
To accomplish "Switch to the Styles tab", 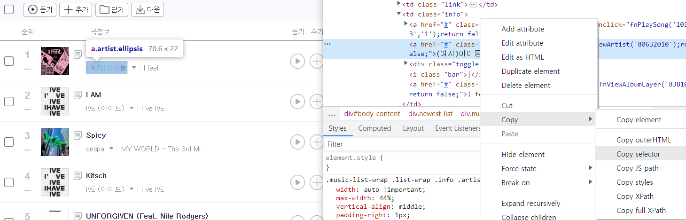I will click(x=337, y=128).
